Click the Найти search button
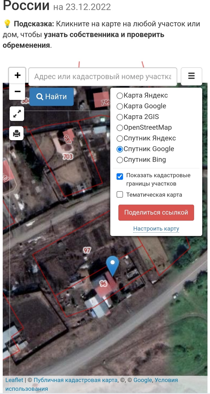Screen dimensions: 210x394 pyautogui.click(x=52, y=97)
